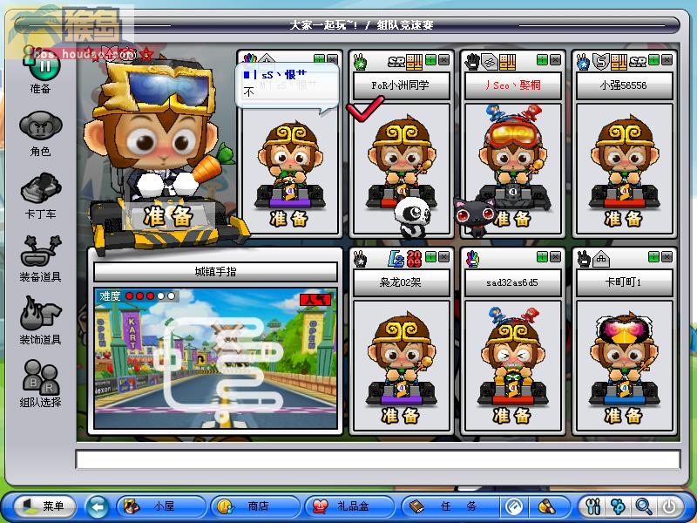The height and width of the screenshot is (523, 697).
Task: Click the gray X button on the 聚桐 player slot
Action: click(x=555, y=59)
